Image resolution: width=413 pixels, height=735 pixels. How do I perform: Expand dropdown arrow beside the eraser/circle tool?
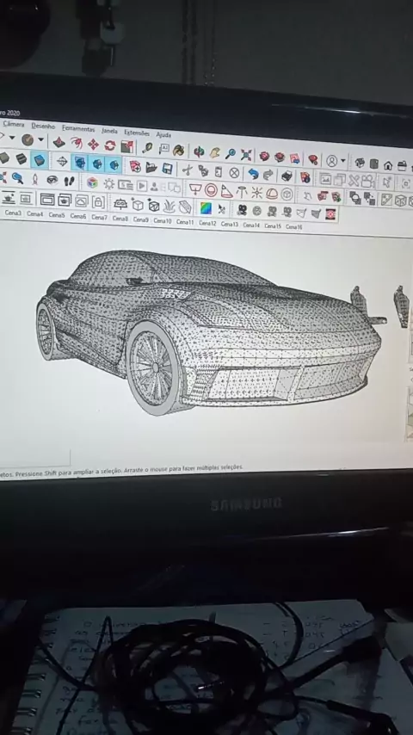pos(40,139)
